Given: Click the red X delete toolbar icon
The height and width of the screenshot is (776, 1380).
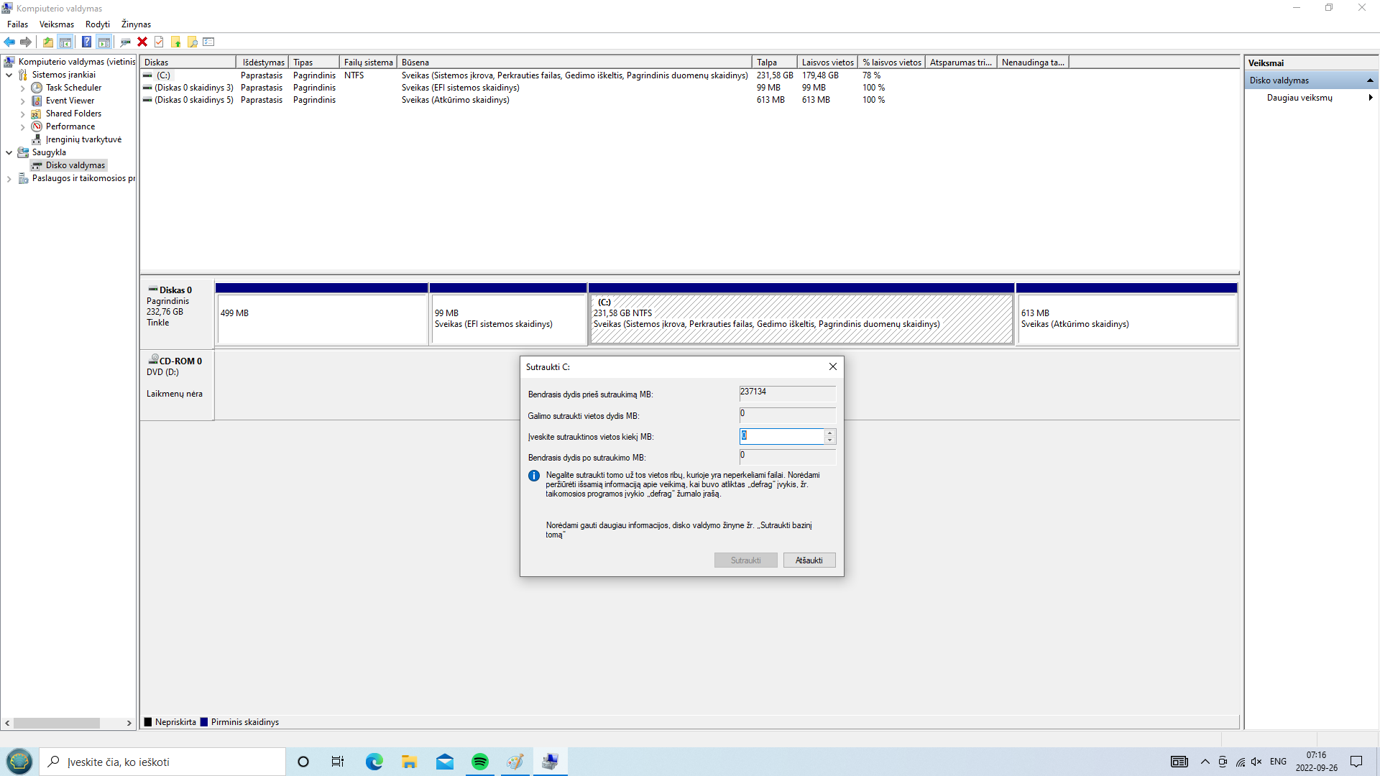Looking at the screenshot, I should (x=142, y=42).
